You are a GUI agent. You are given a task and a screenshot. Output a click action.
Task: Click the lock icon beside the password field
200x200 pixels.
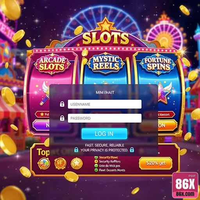tap(62, 118)
